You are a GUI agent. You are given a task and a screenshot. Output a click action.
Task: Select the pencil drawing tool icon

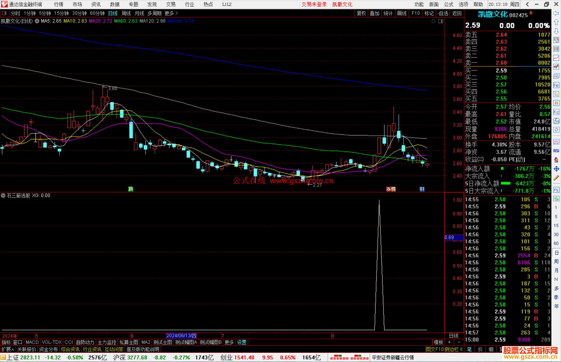[556, 178]
